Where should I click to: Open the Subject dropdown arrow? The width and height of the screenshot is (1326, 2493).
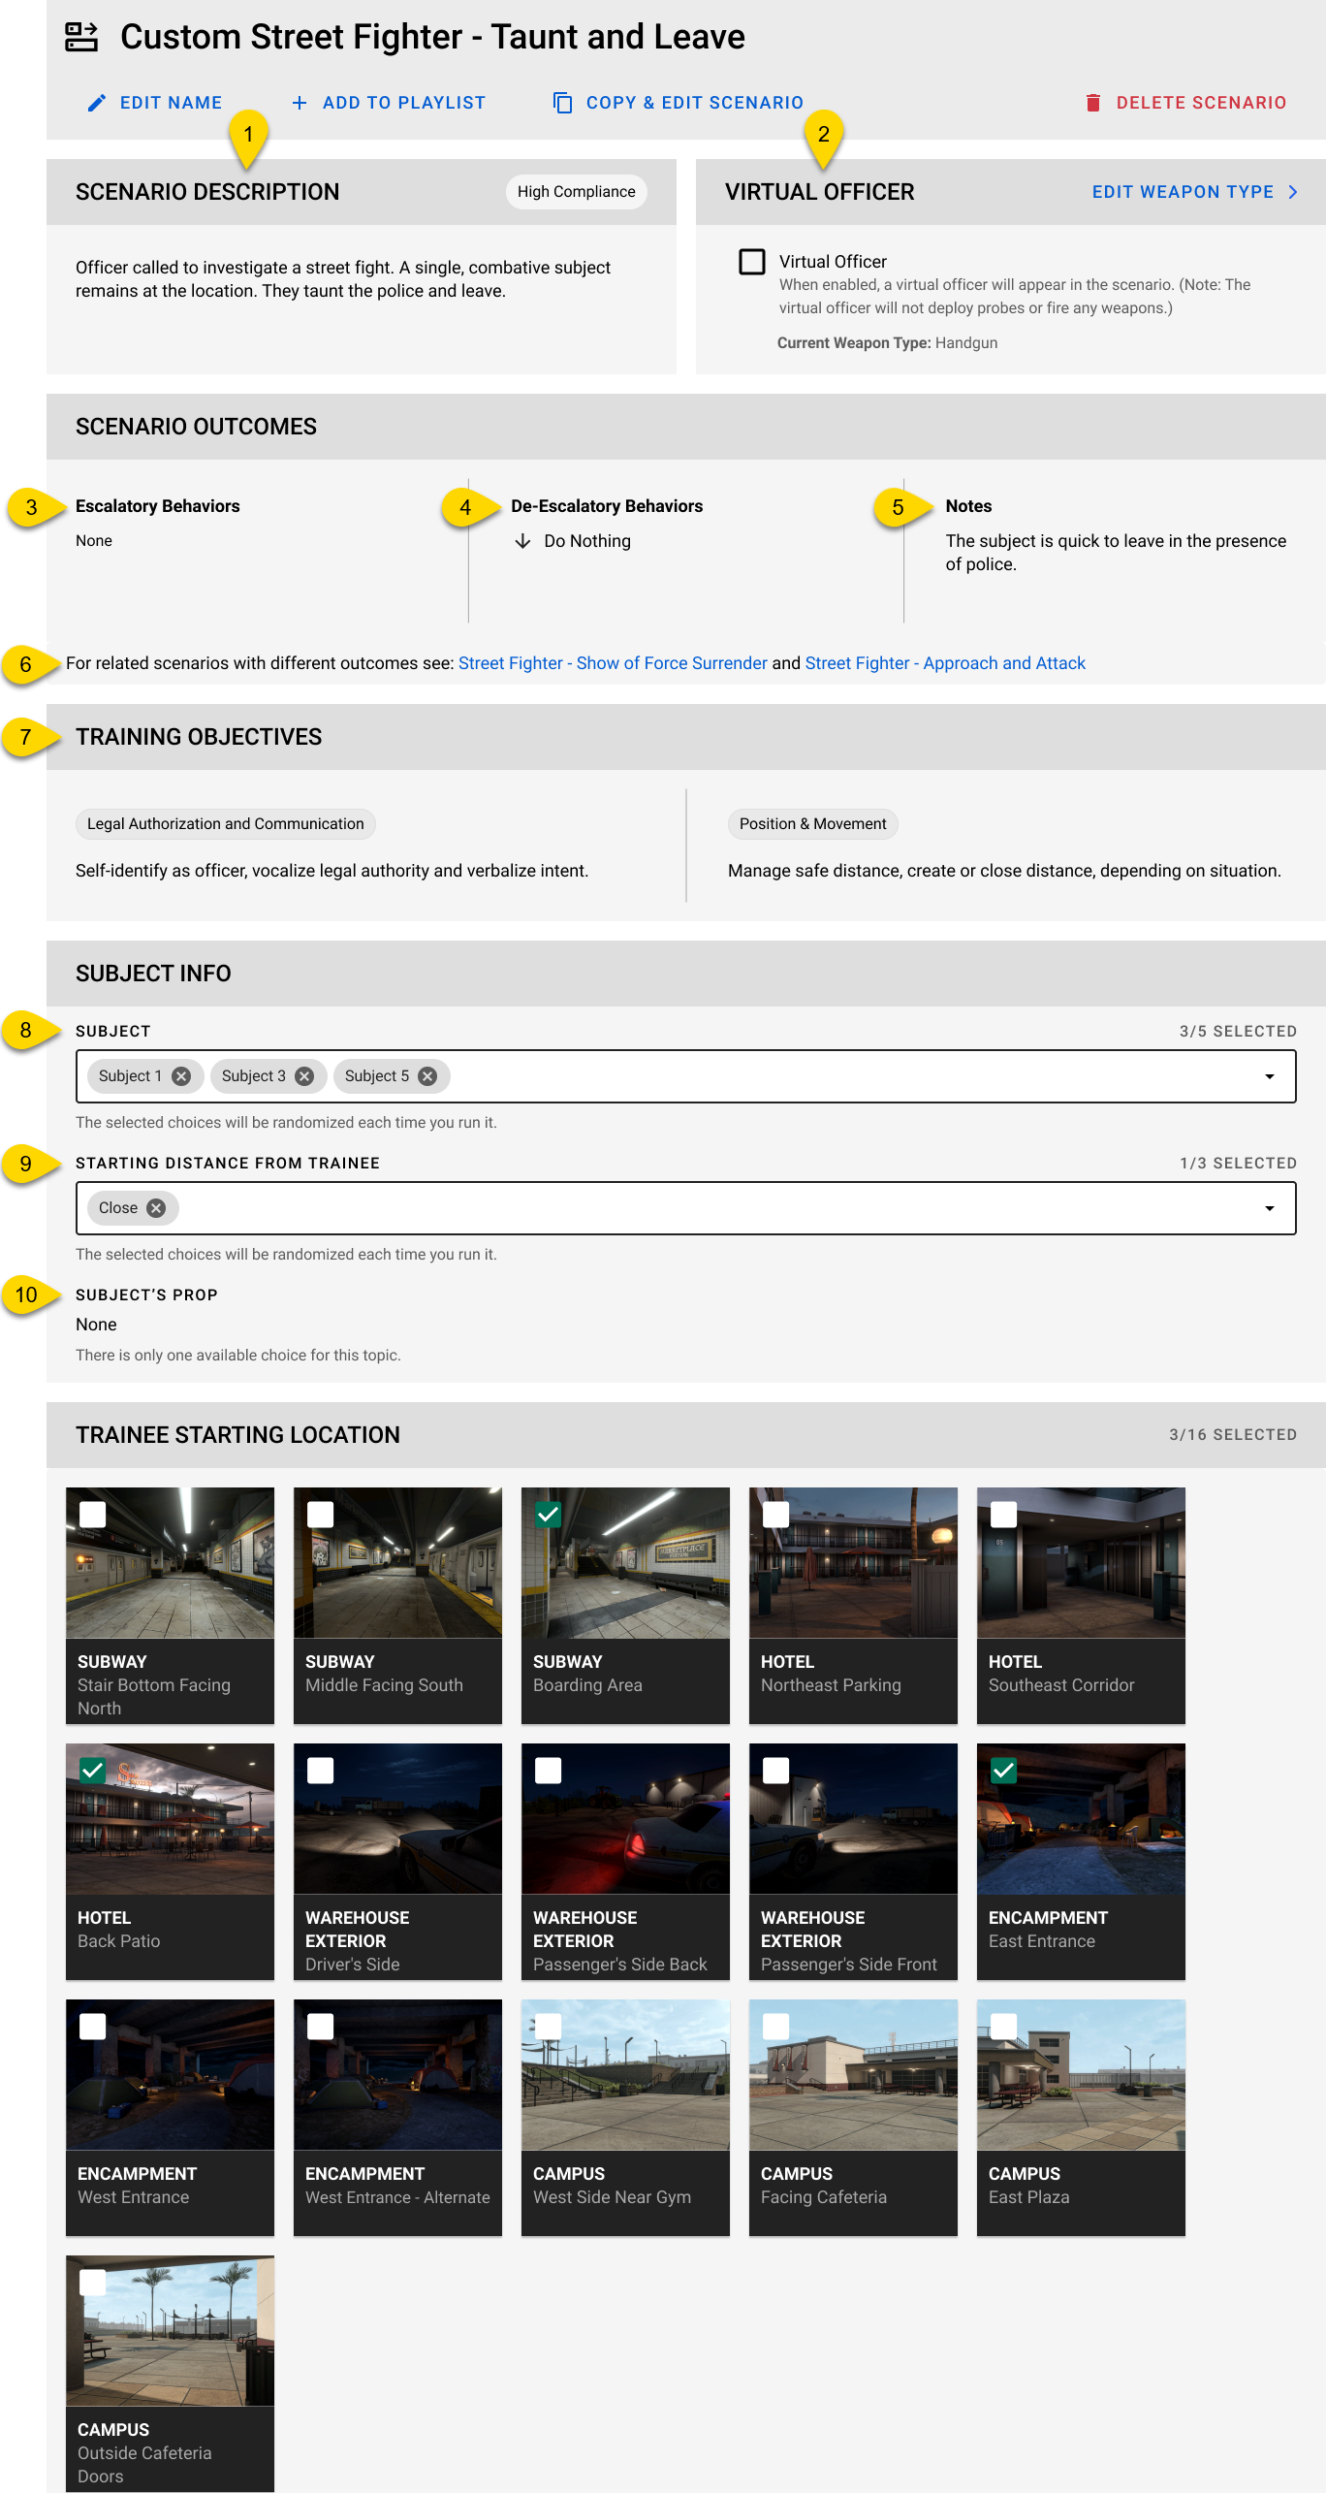click(1269, 1076)
